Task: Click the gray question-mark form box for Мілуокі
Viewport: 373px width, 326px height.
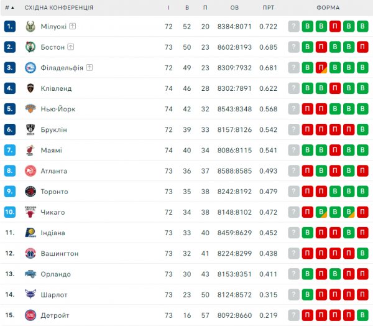Action: click(x=293, y=27)
